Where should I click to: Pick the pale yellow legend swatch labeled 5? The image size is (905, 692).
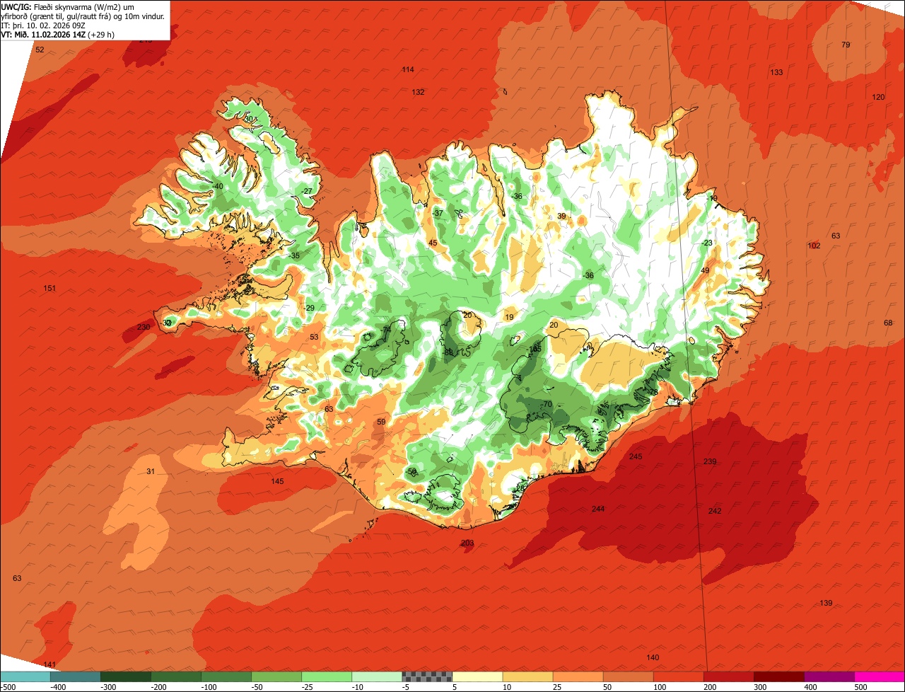click(477, 676)
